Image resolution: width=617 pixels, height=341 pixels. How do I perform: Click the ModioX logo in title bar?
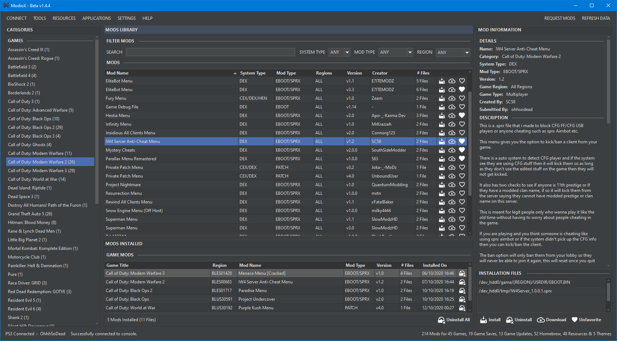6,5
